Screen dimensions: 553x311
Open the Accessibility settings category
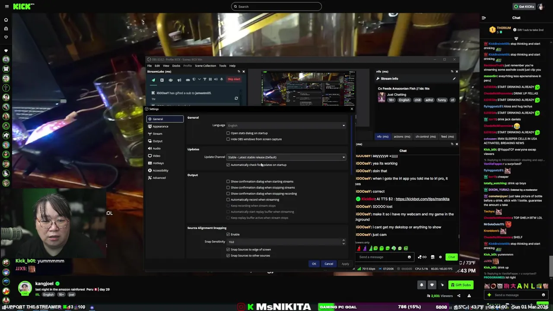pos(165,170)
